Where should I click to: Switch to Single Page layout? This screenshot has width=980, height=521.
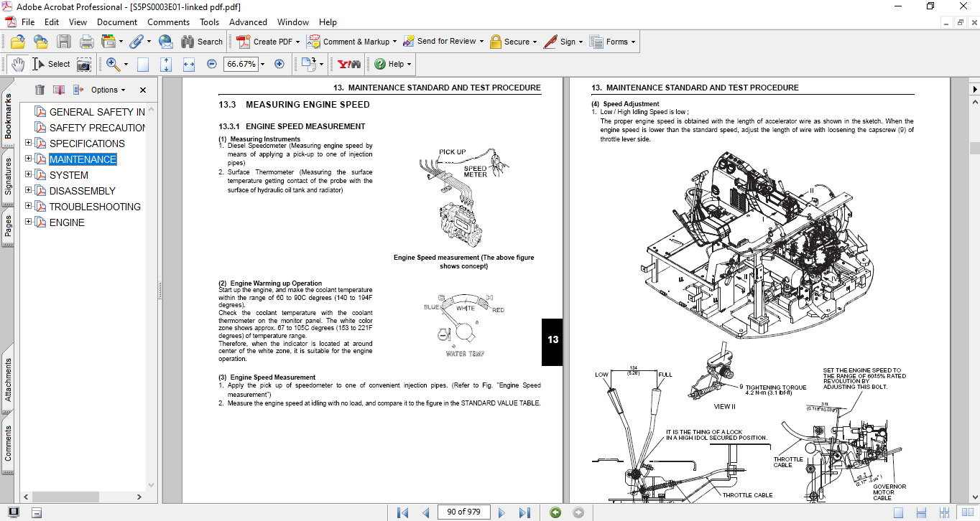tap(898, 512)
